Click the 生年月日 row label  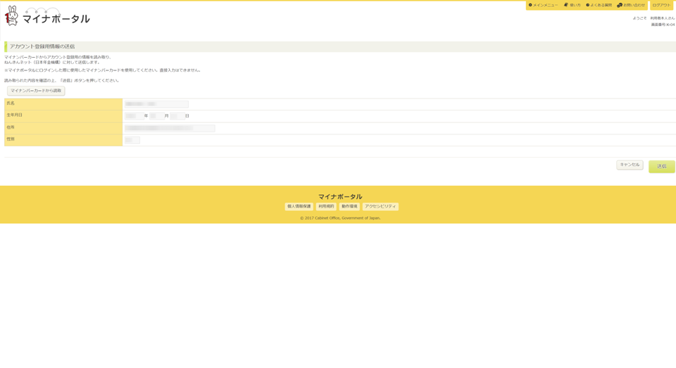[x=14, y=115]
